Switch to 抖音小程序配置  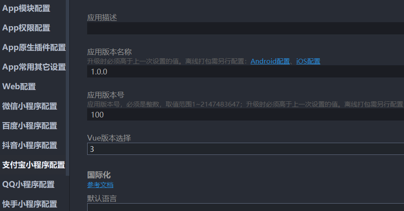point(30,145)
